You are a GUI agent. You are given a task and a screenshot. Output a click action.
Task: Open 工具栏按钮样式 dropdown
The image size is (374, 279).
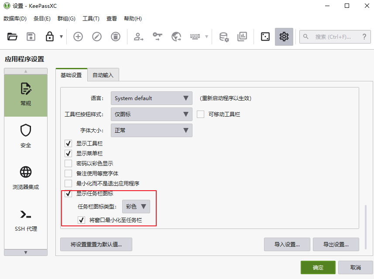[151, 114]
